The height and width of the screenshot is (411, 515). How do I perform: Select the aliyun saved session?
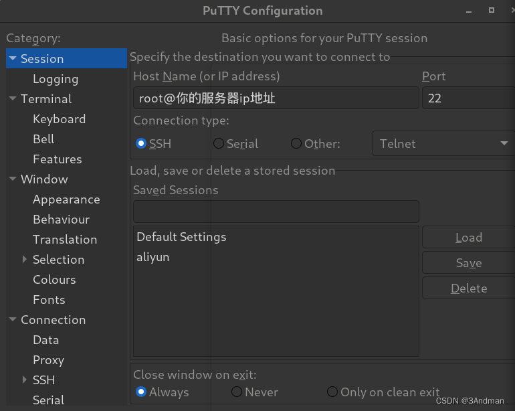pyautogui.click(x=276, y=257)
